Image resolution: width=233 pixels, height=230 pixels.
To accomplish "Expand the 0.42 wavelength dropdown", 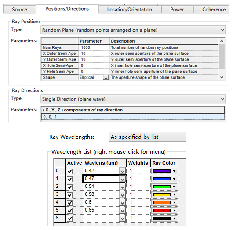I will pos(123,171).
